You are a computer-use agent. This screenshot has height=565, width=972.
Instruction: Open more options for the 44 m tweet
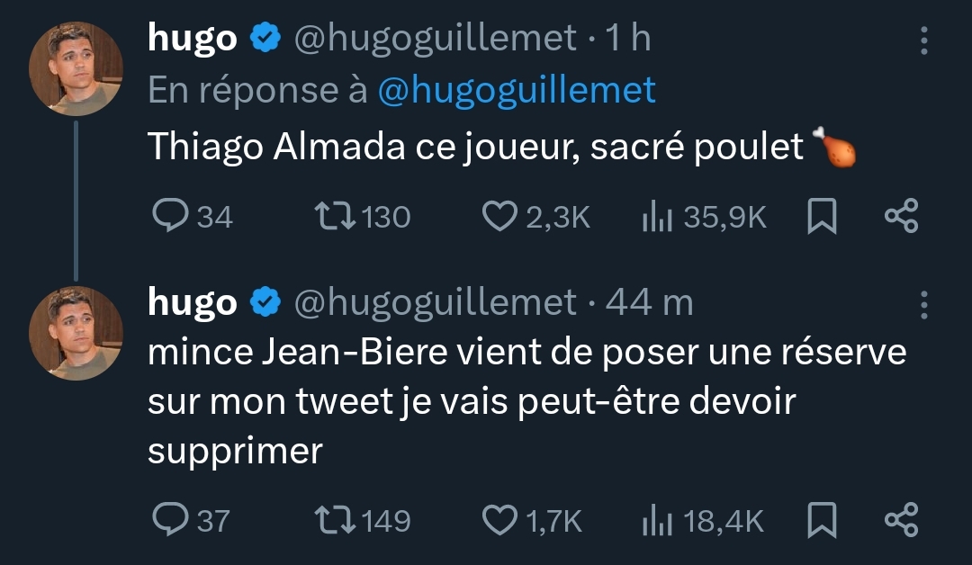923,305
